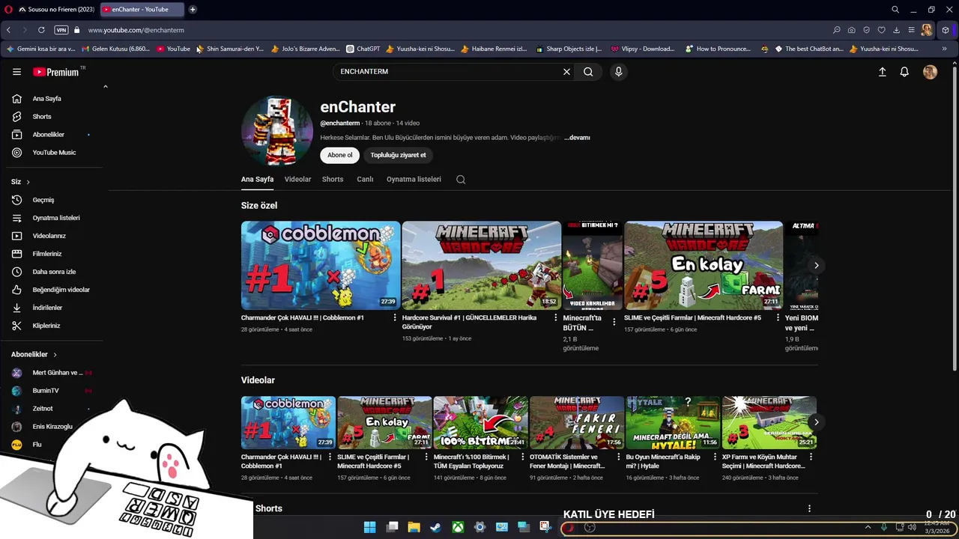Open Opera easy setup sliders icon

click(911, 30)
